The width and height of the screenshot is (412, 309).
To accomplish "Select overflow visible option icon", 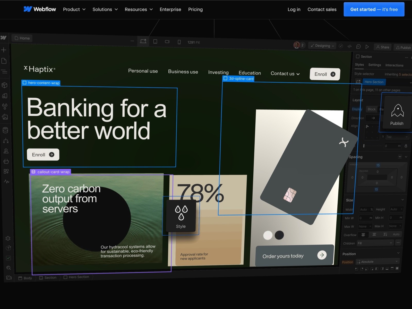I will pos(363,235).
